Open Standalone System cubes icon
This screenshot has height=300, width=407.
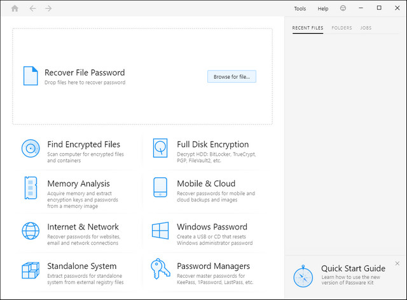[31, 270]
